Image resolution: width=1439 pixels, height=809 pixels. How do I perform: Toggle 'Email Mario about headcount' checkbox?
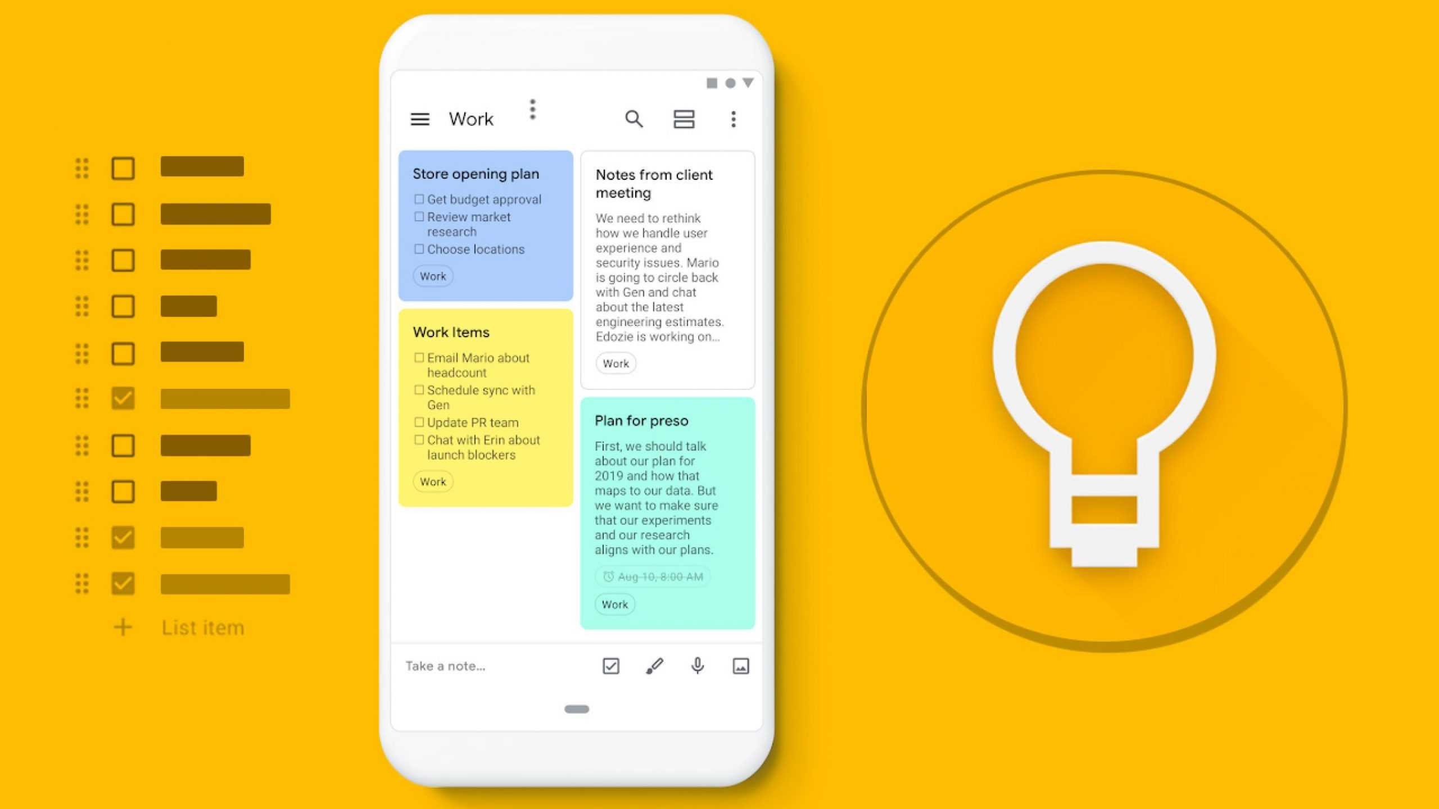pos(416,357)
